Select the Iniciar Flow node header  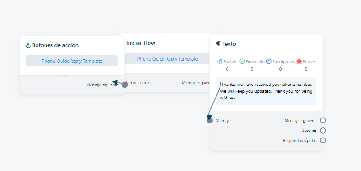[141, 43]
